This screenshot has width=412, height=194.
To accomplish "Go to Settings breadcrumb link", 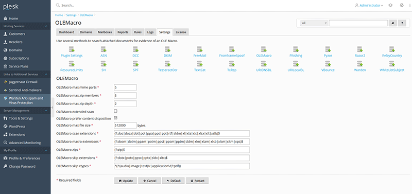I will [71, 15].
